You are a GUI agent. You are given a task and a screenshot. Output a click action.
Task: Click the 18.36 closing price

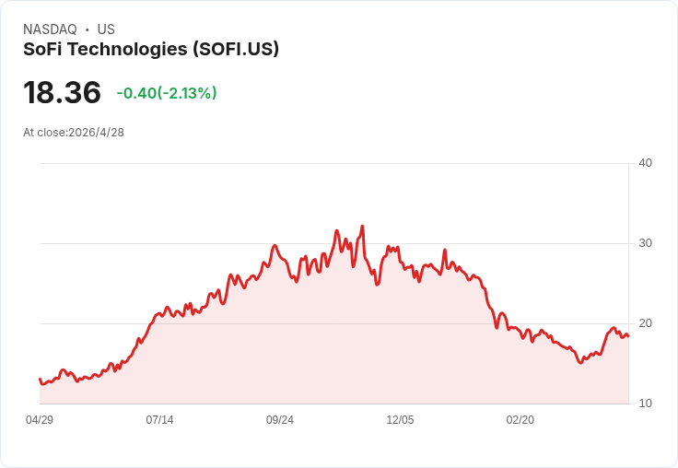click(62, 93)
